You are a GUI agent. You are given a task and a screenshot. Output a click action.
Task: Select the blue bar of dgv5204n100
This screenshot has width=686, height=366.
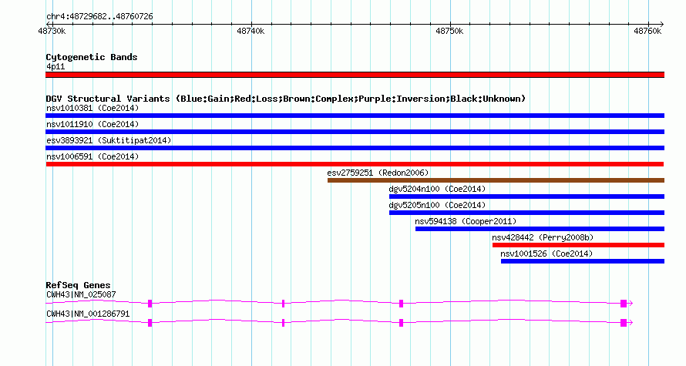click(526, 196)
